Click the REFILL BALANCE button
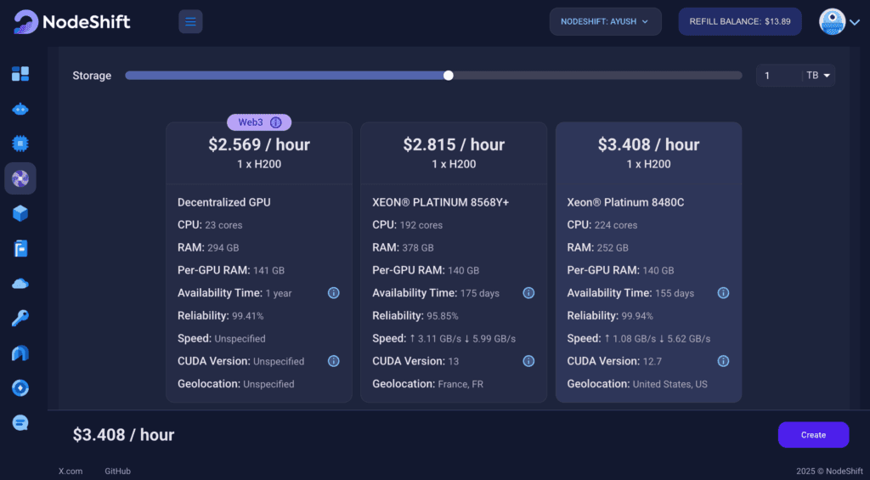This screenshot has width=870, height=480. (739, 22)
